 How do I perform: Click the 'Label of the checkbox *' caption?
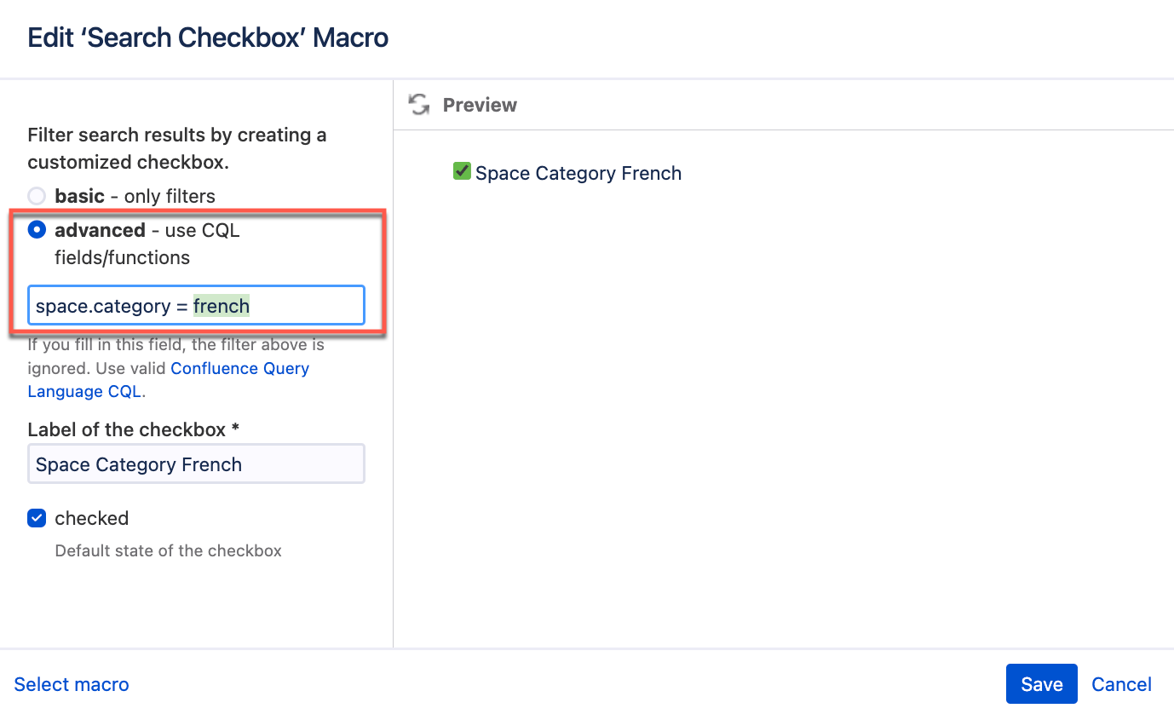click(133, 429)
